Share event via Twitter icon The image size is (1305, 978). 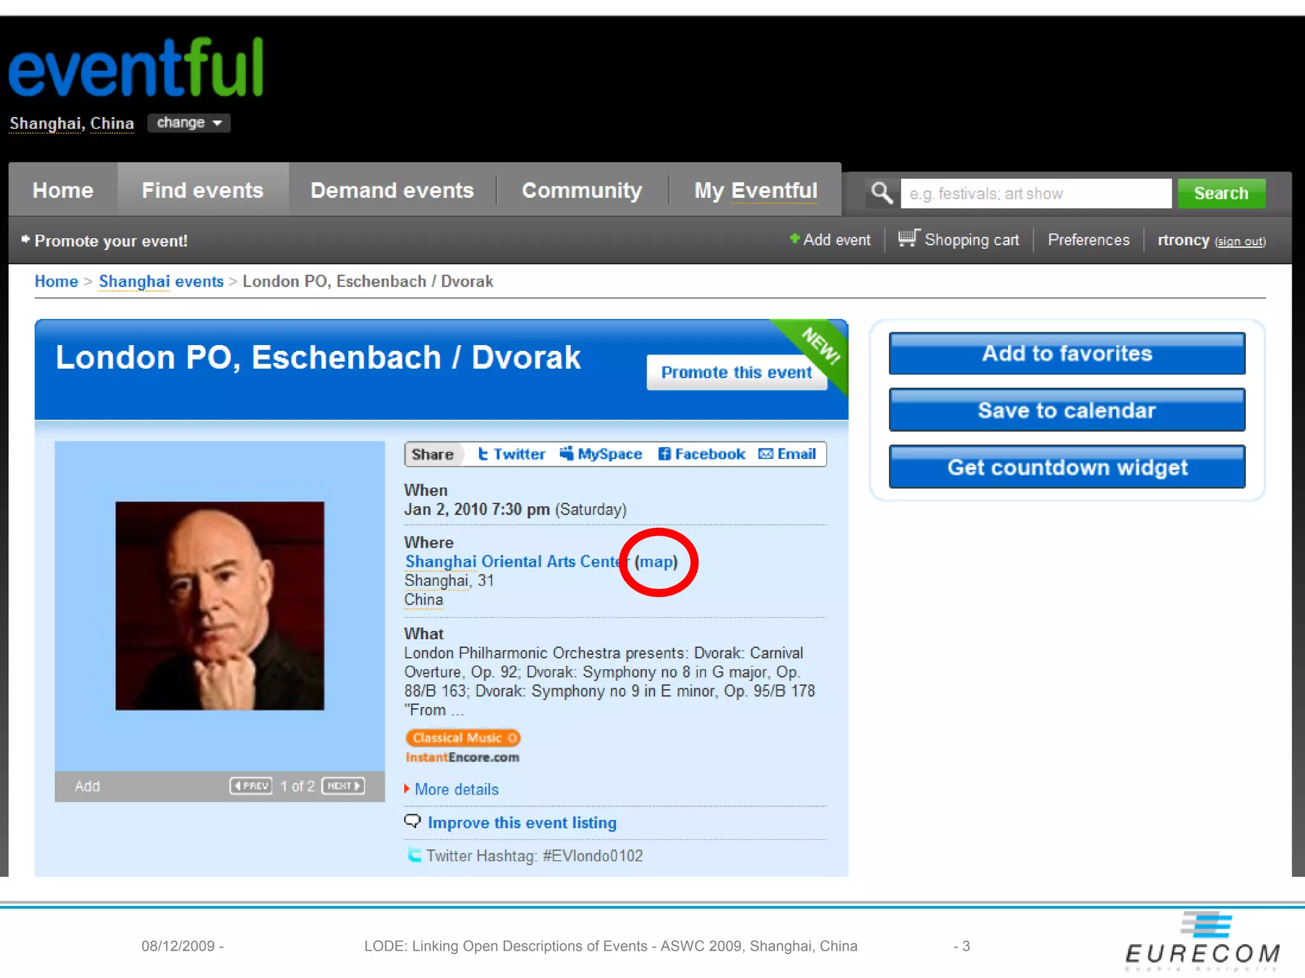[x=484, y=454]
